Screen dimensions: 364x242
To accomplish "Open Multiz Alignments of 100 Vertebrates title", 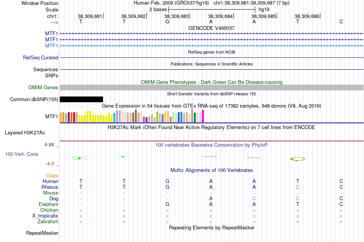I will coord(212,170).
